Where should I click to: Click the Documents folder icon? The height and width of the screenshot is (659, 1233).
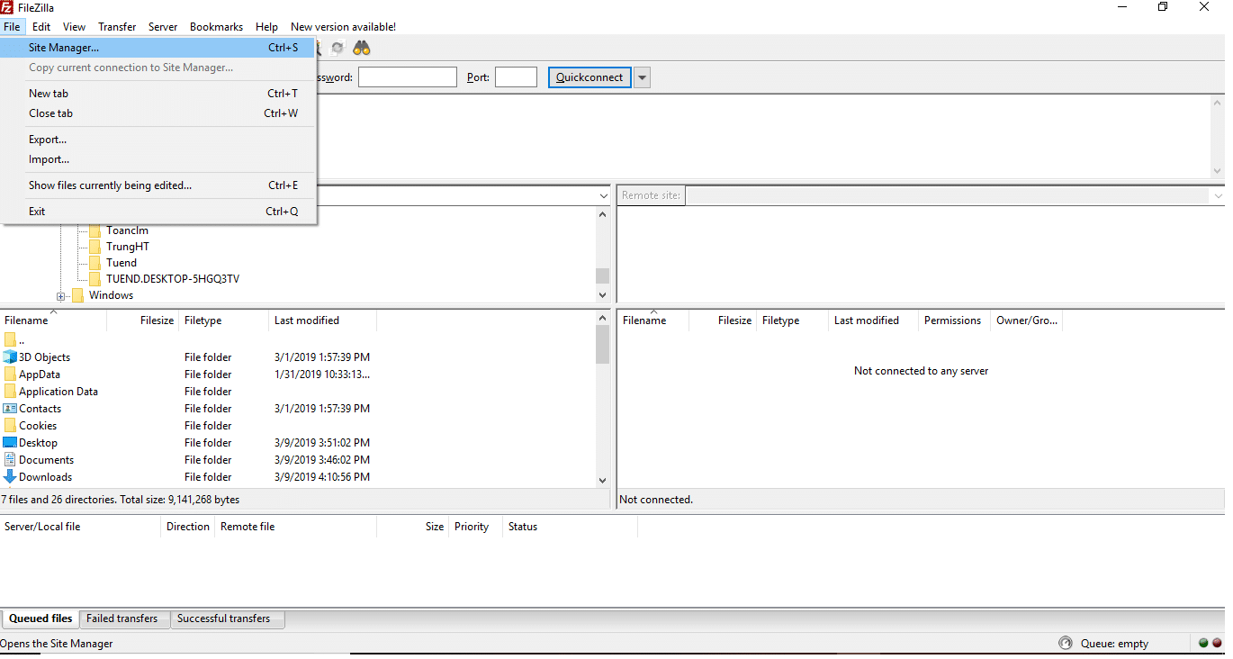click(10, 460)
